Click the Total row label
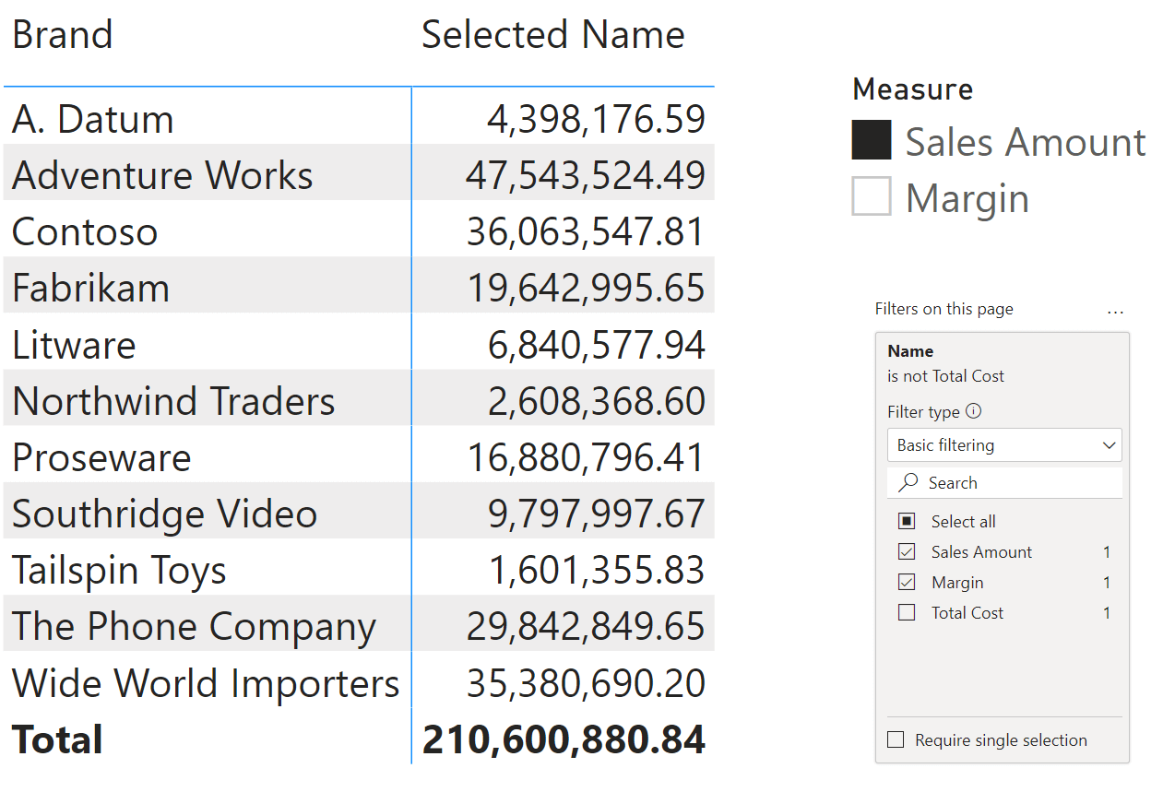 57,739
